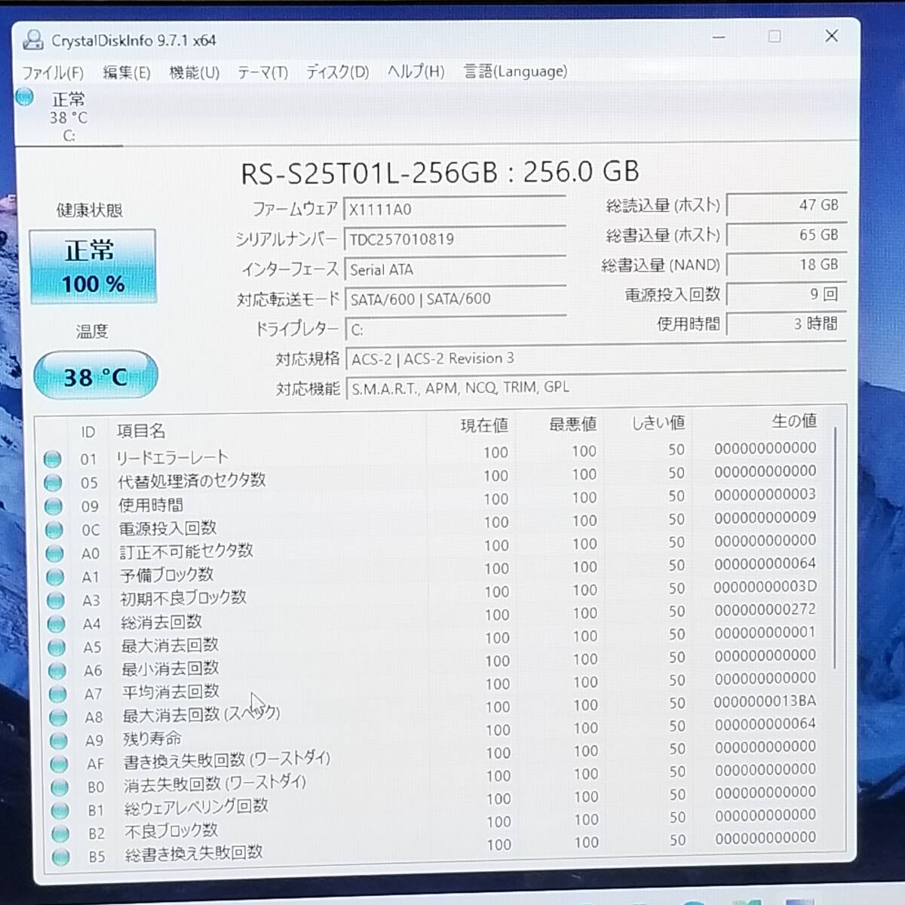905x905 pixels.
Task: Minimize the CrystalDiskInfo window
Action: click(x=719, y=37)
